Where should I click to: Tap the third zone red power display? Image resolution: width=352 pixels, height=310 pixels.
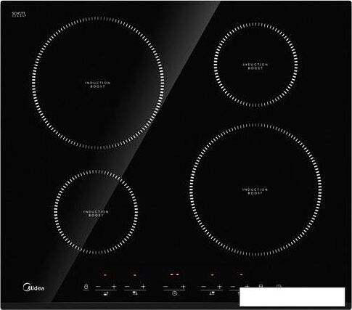pos(212,274)
